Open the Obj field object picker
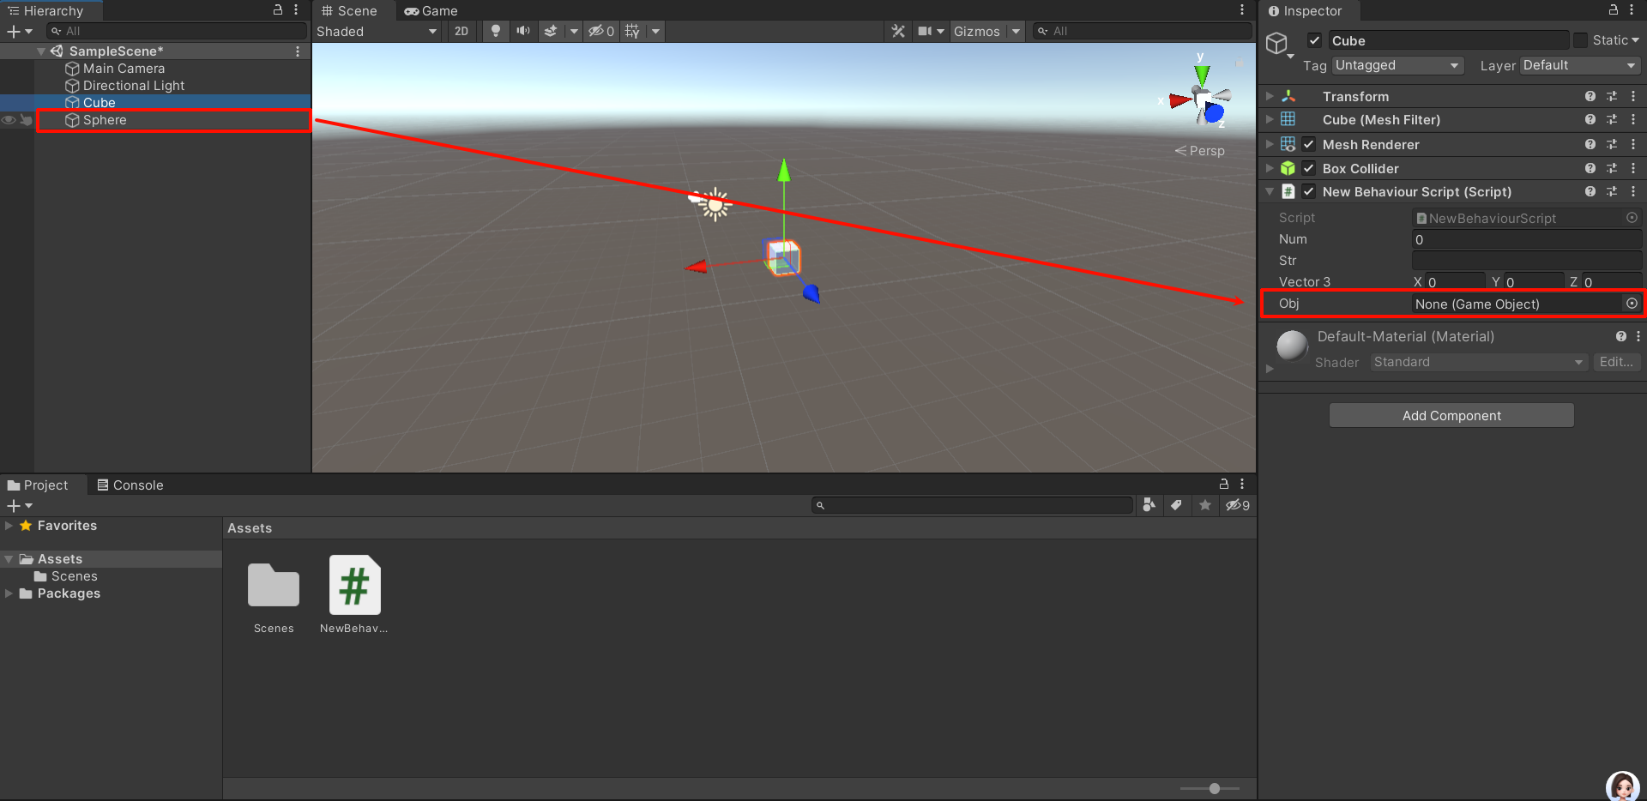Screen dimensions: 1647x801 pos(1632,304)
